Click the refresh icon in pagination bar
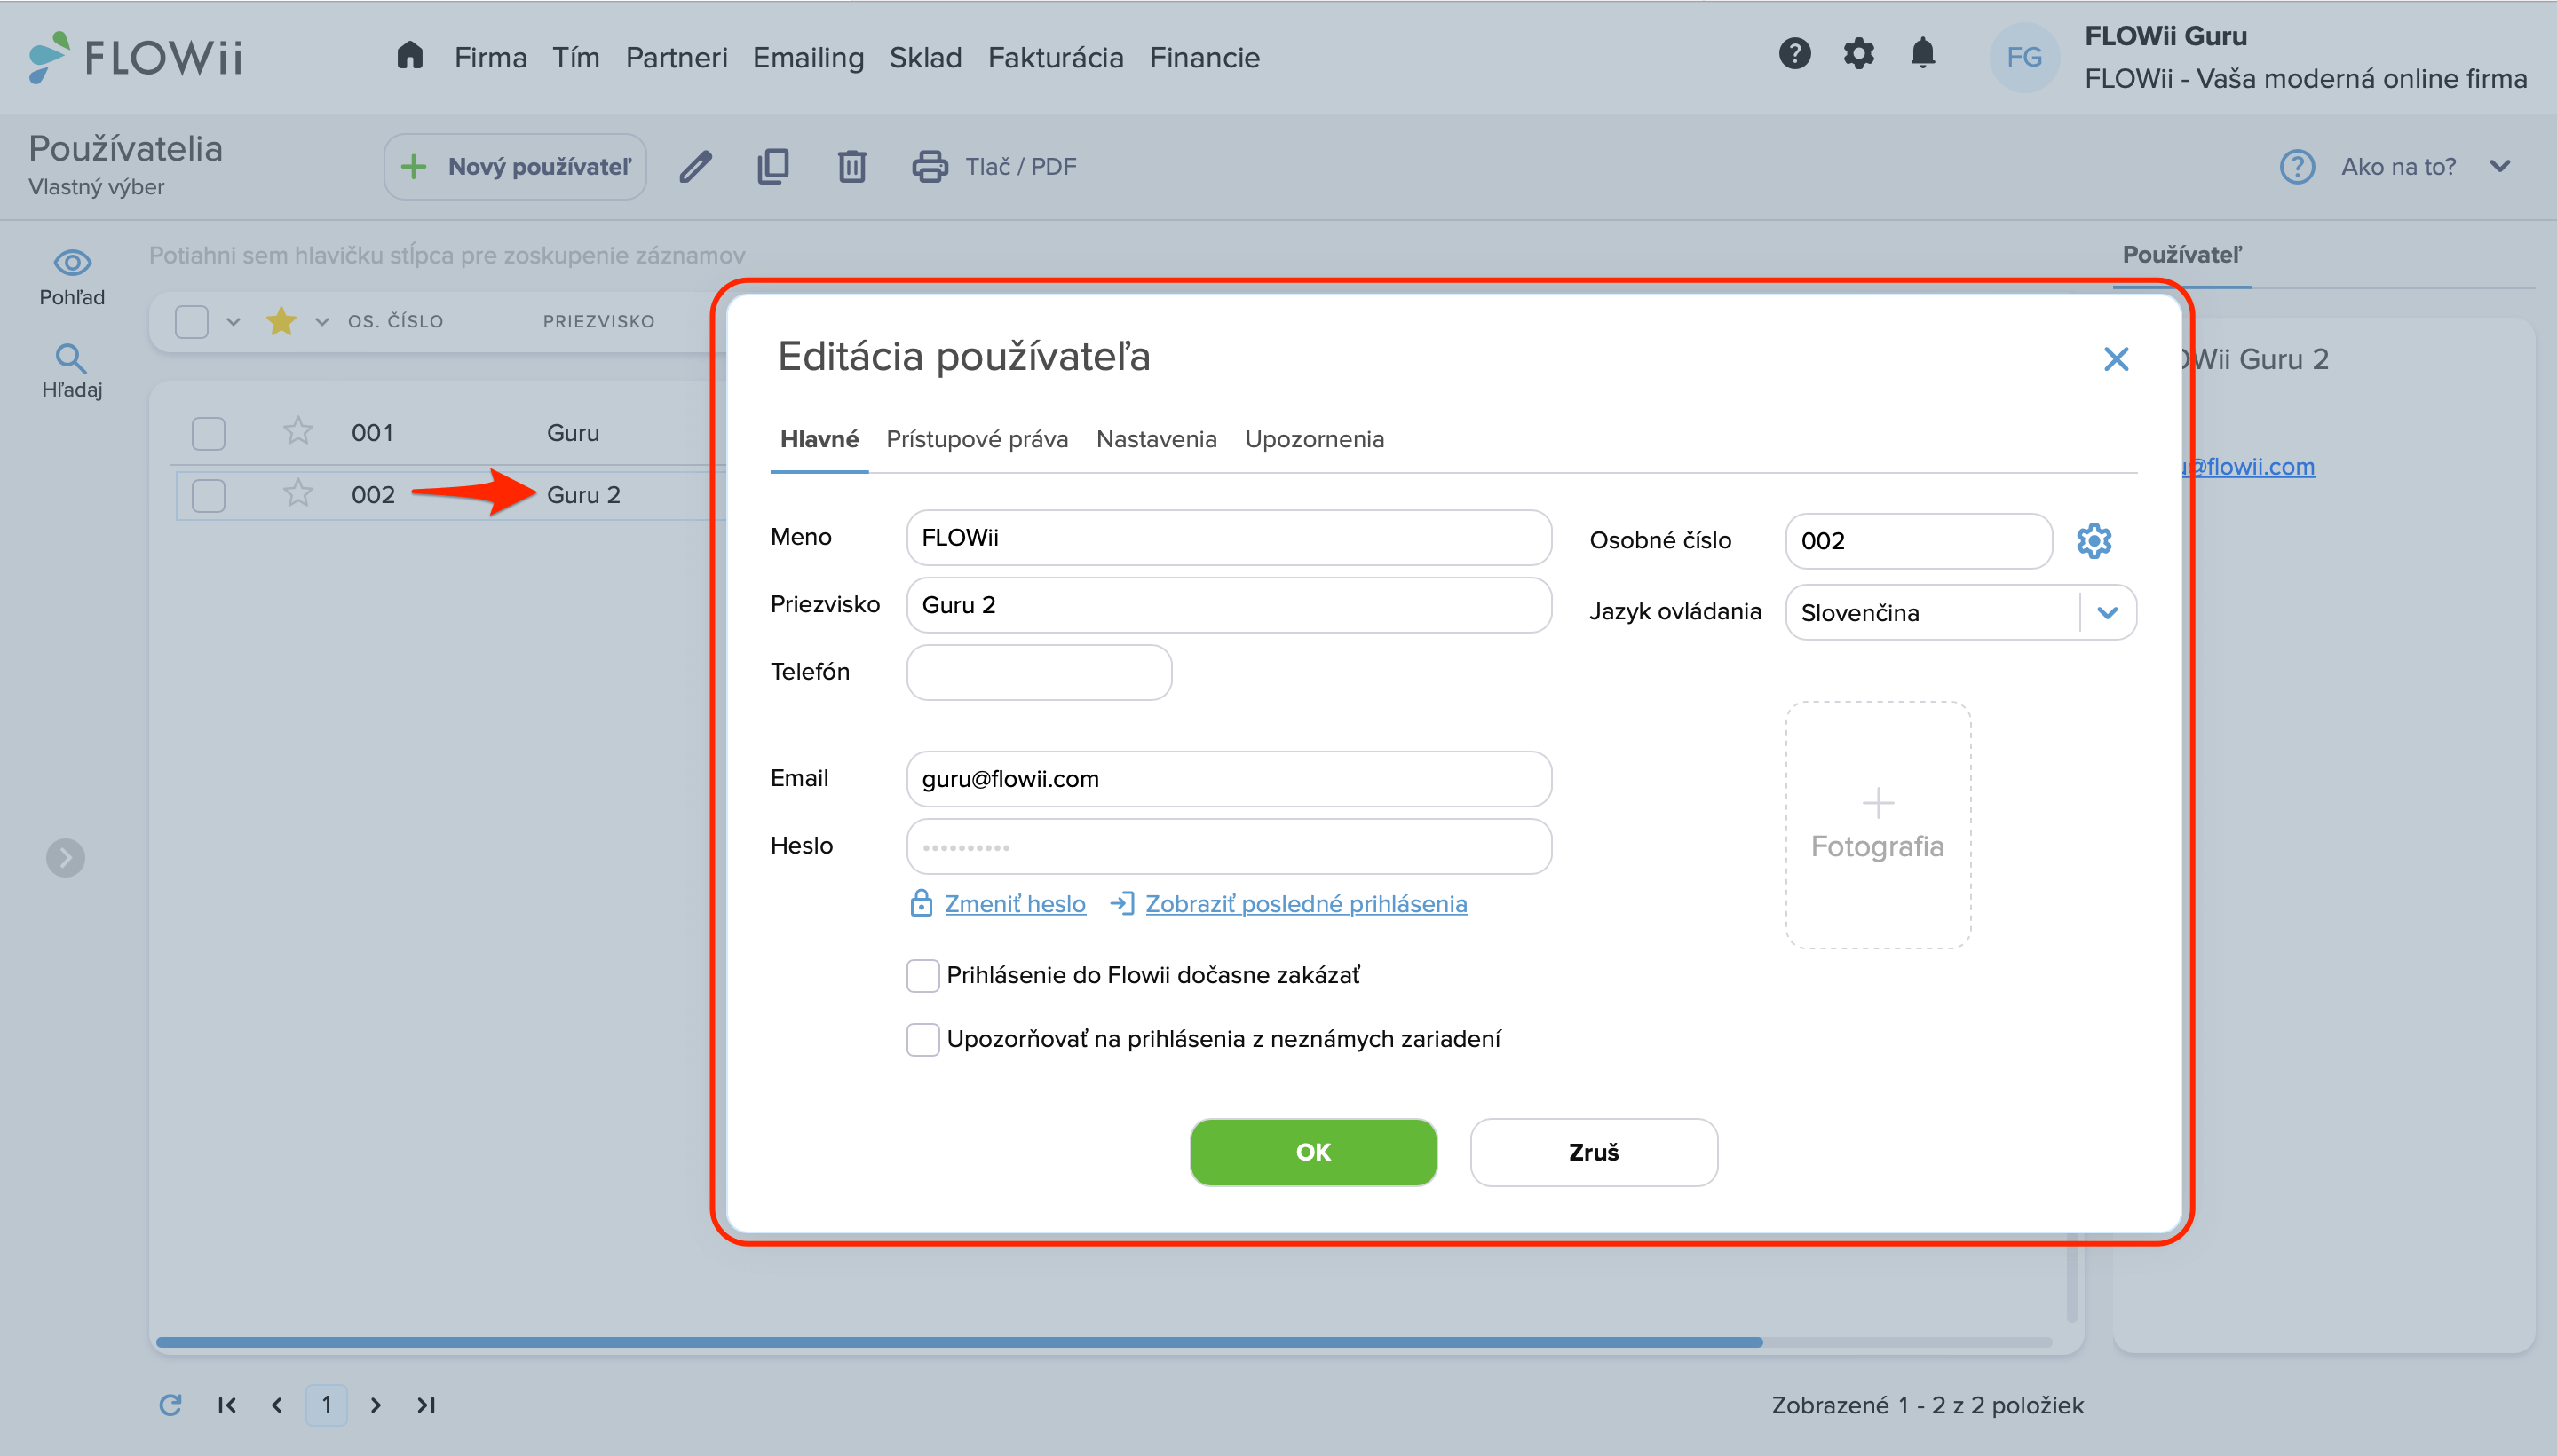 coord(170,1404)
